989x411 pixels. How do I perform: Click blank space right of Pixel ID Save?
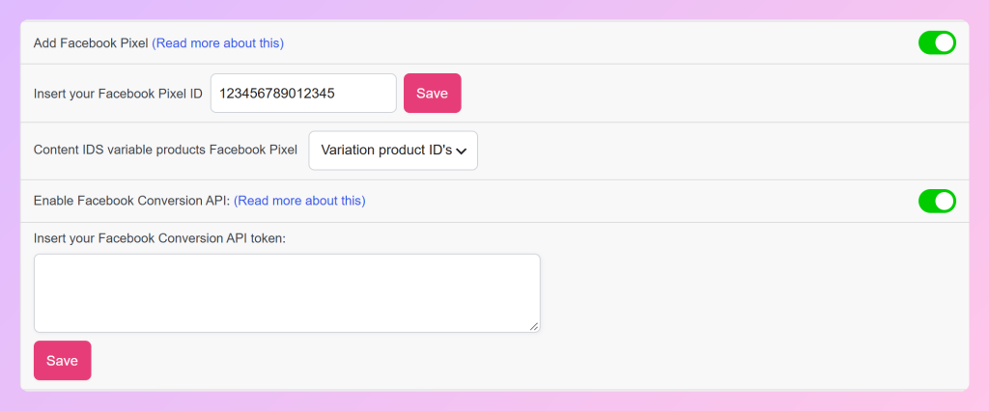[x=713, y=94]
